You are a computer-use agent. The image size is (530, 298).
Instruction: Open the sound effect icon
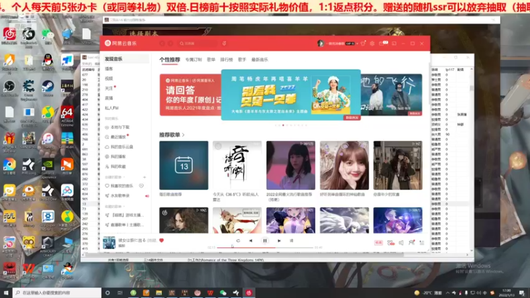click(x=391, y=242)
